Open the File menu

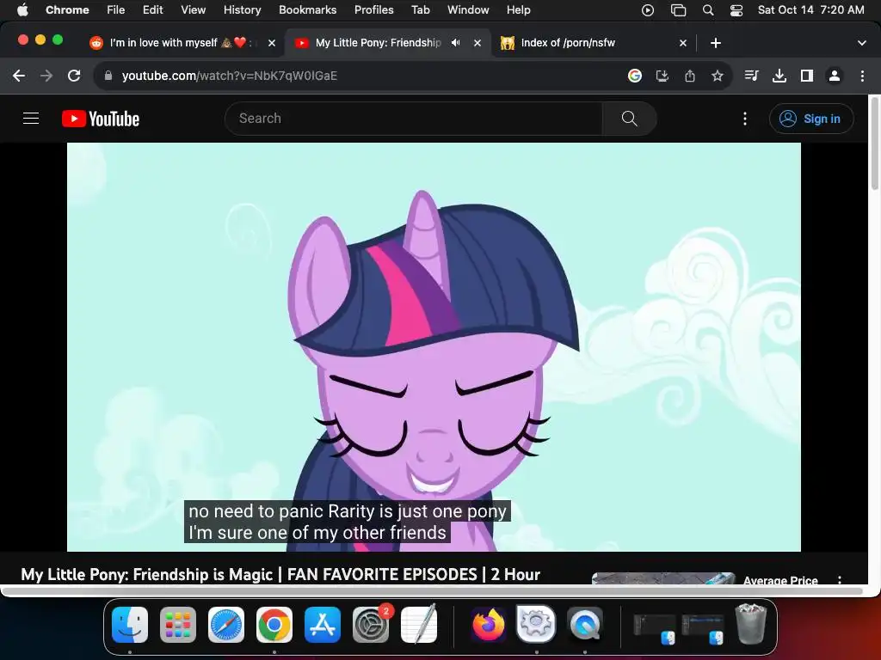coord(116,9)
